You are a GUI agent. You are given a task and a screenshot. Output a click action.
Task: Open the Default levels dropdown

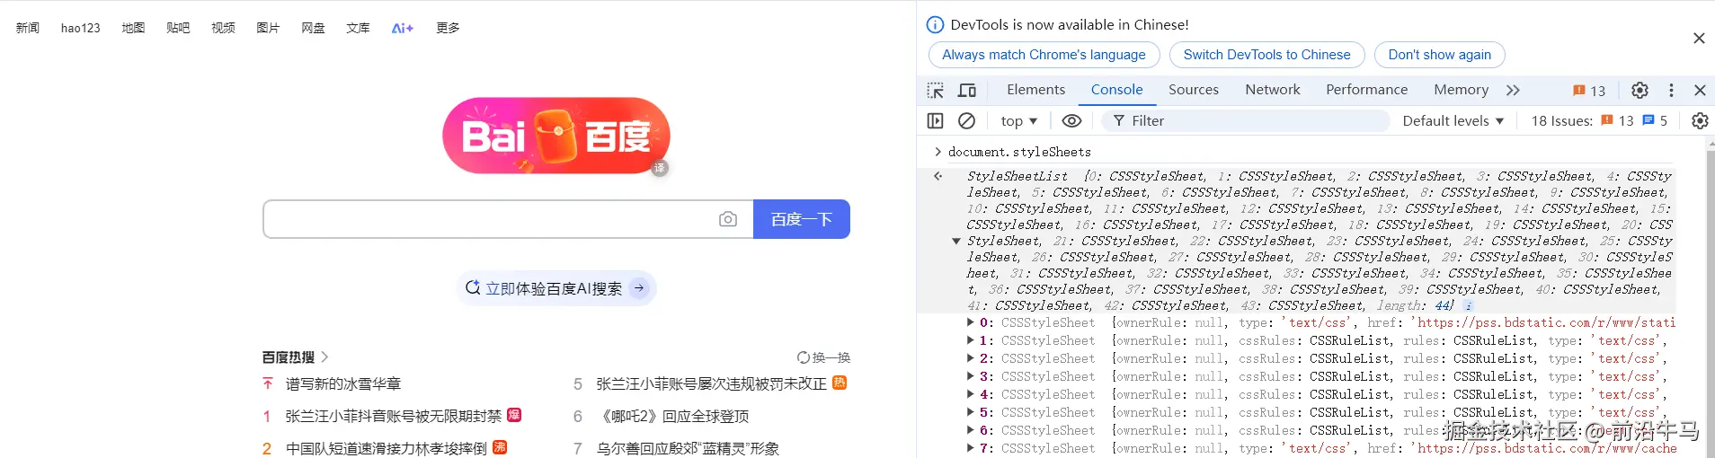(1453, 120)
